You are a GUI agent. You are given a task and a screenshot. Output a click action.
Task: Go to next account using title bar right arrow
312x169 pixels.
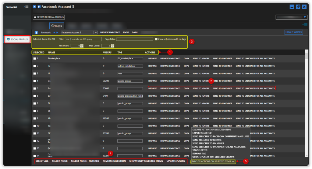(39, 7)
